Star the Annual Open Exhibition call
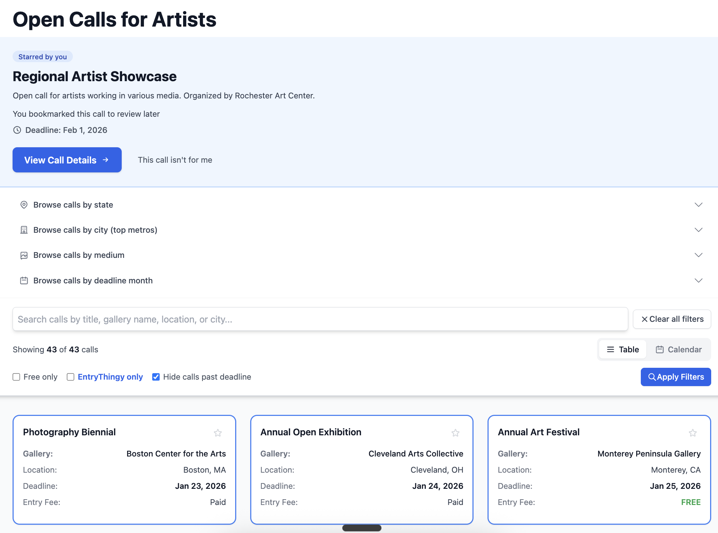718x533 pixels. (455, 433)
